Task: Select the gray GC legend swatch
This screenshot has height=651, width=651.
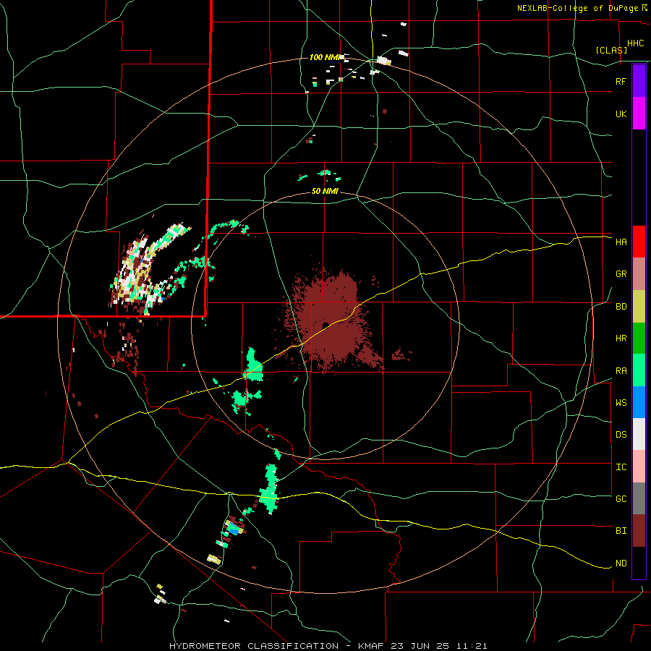Action: pos(639,498)
